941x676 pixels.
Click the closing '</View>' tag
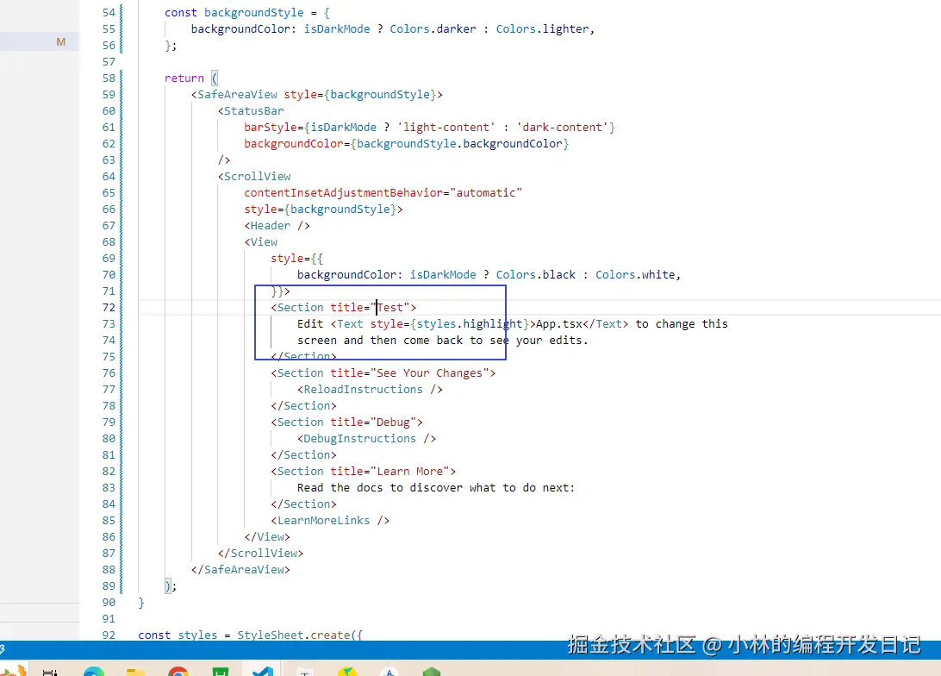tap(267, 536)
